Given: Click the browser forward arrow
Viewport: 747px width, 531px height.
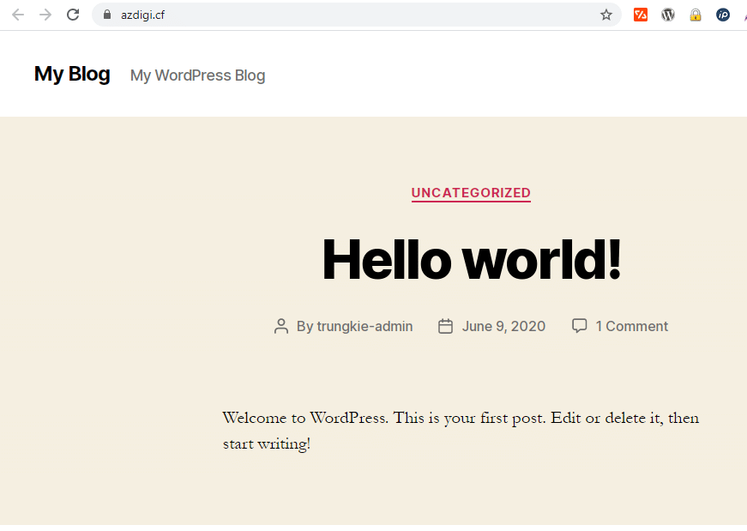Looking at the screenshot, I should 45,15.
